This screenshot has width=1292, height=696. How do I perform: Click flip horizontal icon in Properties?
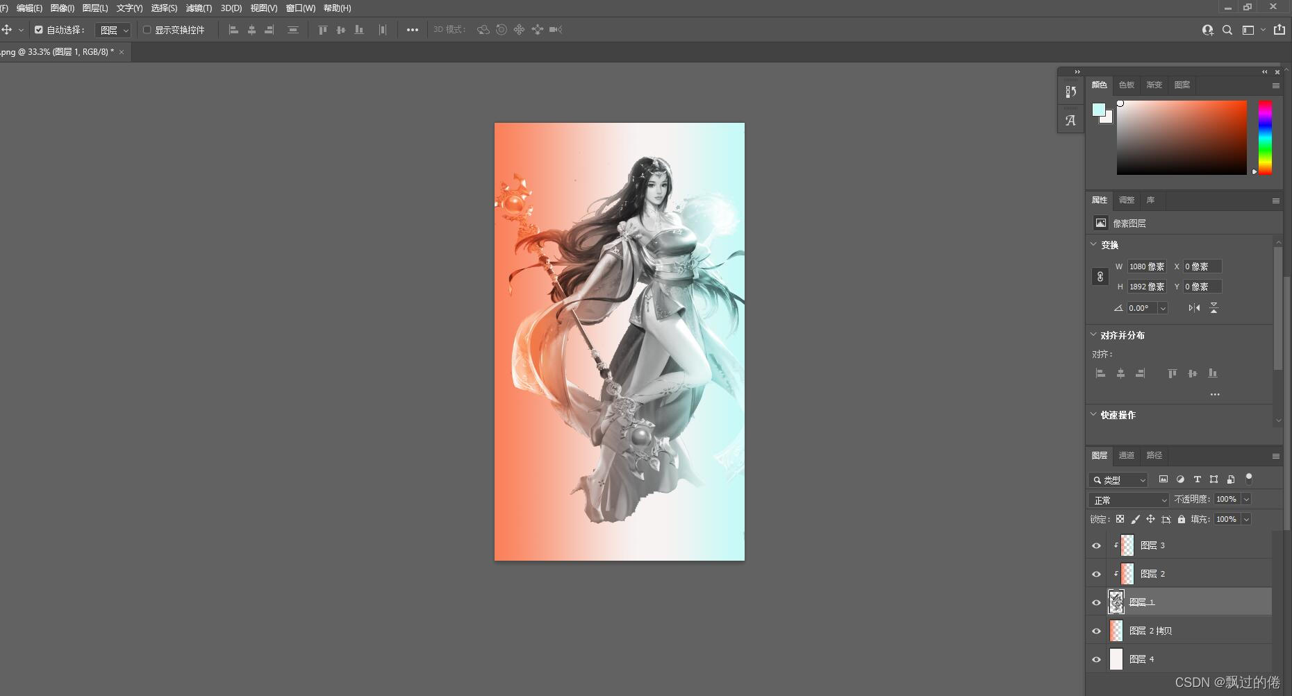pyautogui.click(x=1194, y=307)
